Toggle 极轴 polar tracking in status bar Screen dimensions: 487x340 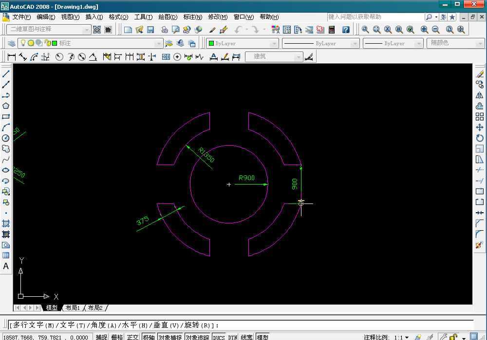point(149,337)
